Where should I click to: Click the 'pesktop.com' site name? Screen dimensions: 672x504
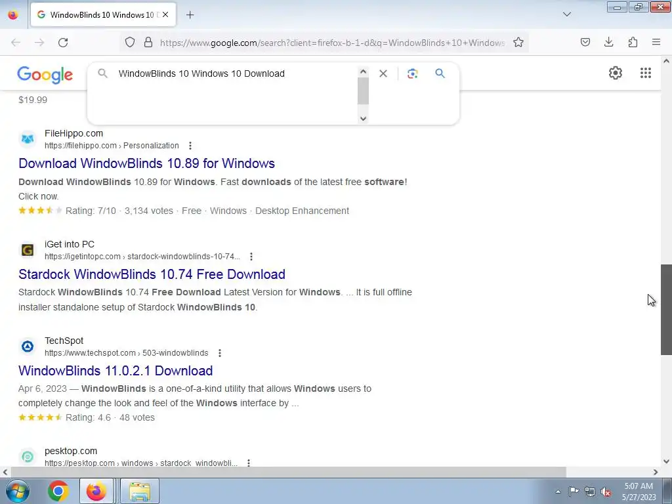coord(71,451)
